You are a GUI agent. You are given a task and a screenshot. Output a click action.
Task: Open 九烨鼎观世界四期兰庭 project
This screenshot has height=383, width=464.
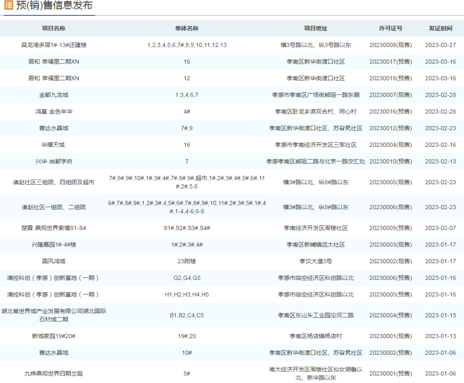(x=54, y=374)
